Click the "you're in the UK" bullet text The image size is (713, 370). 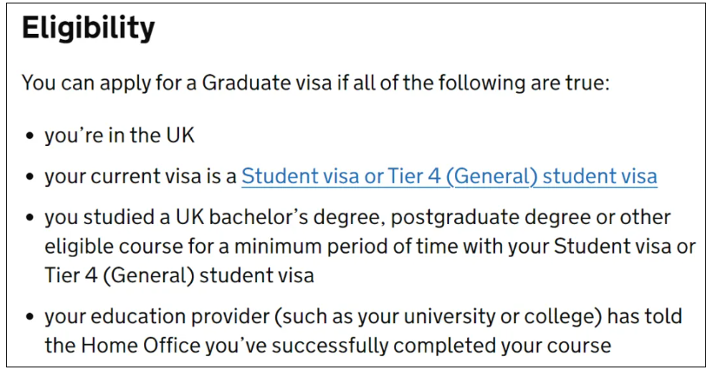pyautogui.click(x=120, y=135)
